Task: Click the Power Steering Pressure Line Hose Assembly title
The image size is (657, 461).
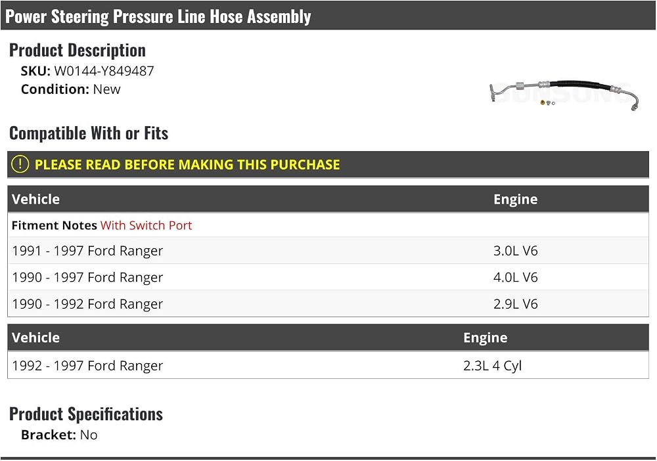Action: click(158, 16)
